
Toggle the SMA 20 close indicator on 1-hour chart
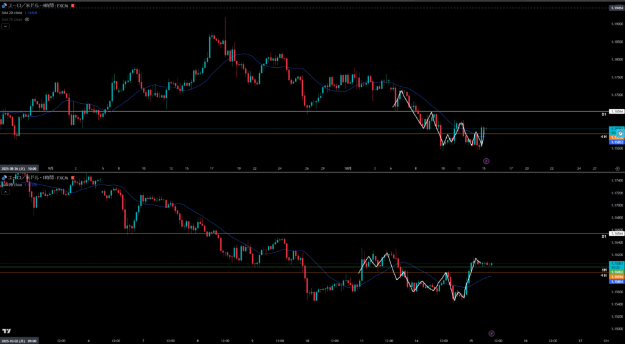coord(12,185)
